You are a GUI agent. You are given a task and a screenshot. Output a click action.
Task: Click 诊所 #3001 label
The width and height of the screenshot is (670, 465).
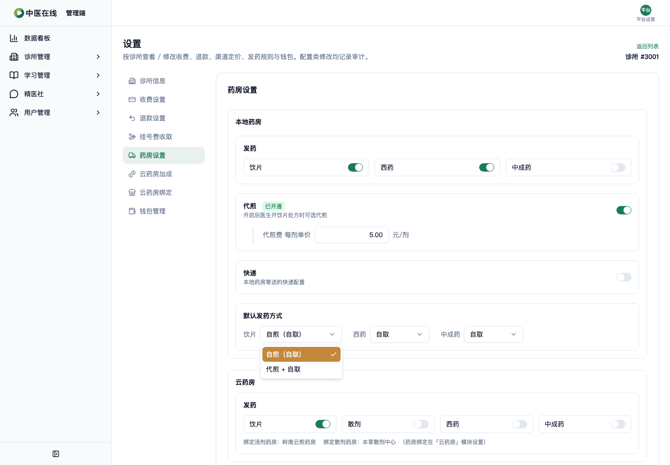click(x=642, y=57)
